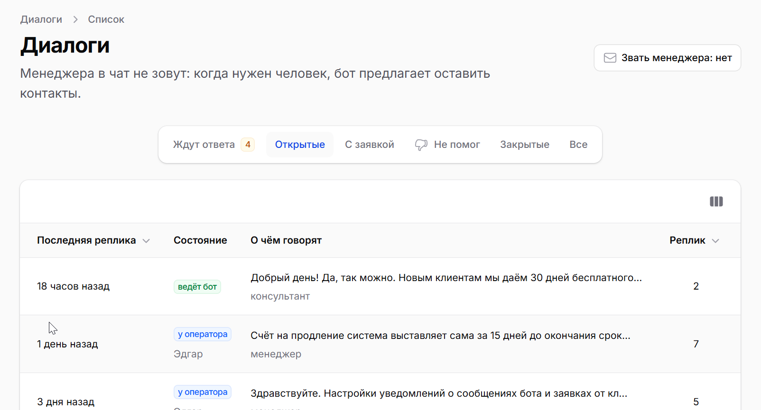Open the message starting with Добрый день!
The width and height of the screenshot is (761, 410).
[x=446, y=278]
